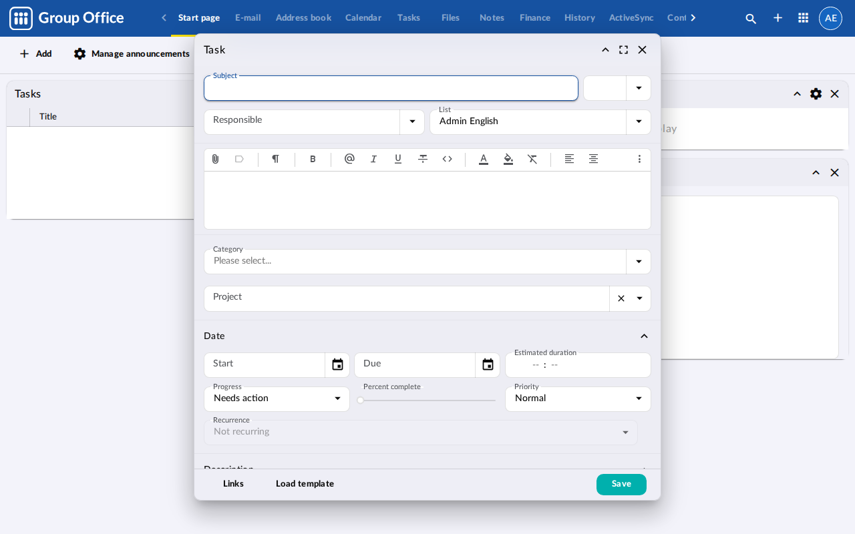Viewport: 855px width, 534px height.
Task: Apply strikethrough formatting
Action: [x=423, y=159]
